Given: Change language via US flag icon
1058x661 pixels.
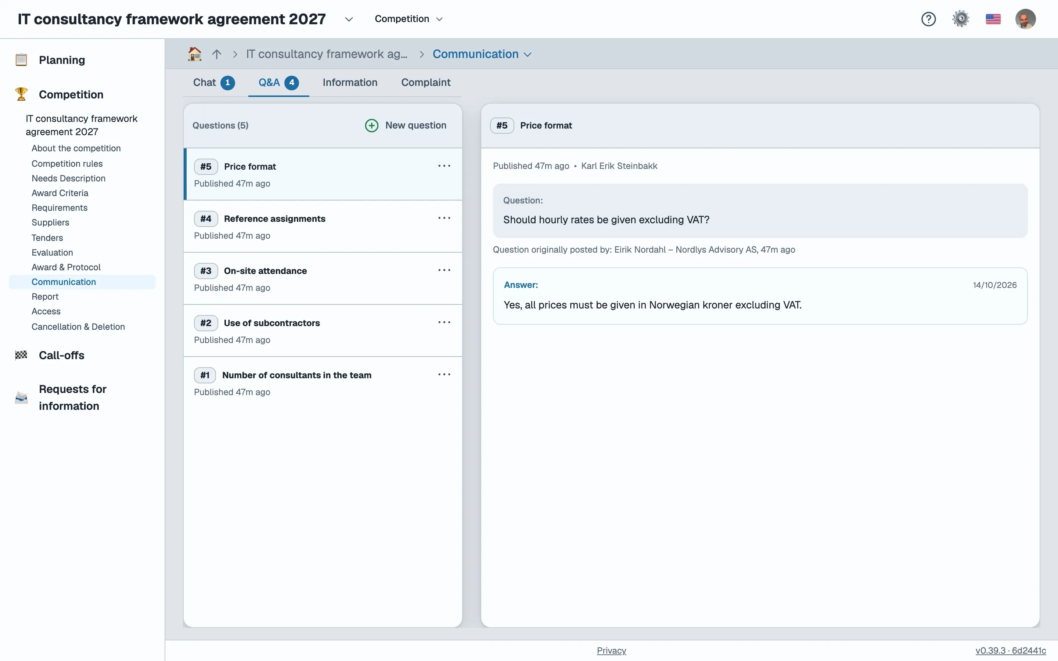Looking at the screenshot, I should (993, 19).
